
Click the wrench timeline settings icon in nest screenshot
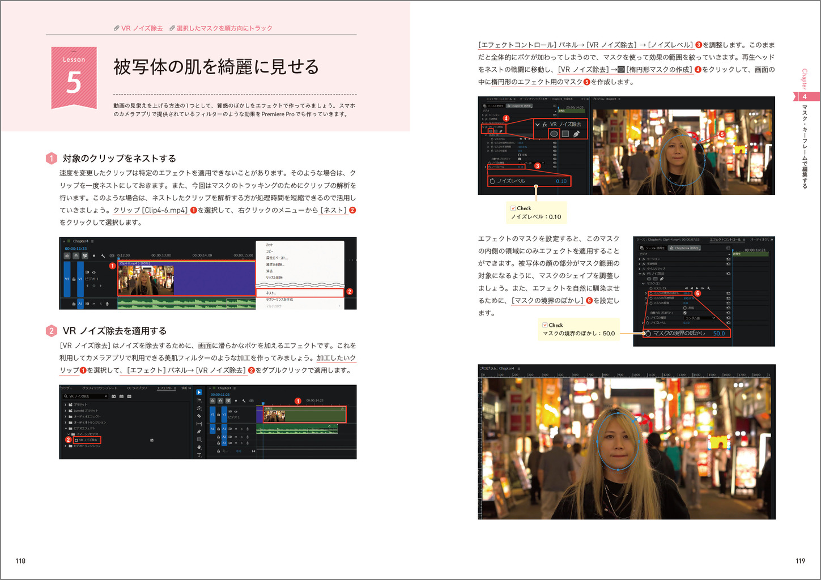103,256
